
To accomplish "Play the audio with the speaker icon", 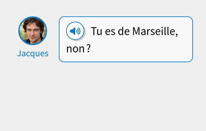I will pos(75,31).
